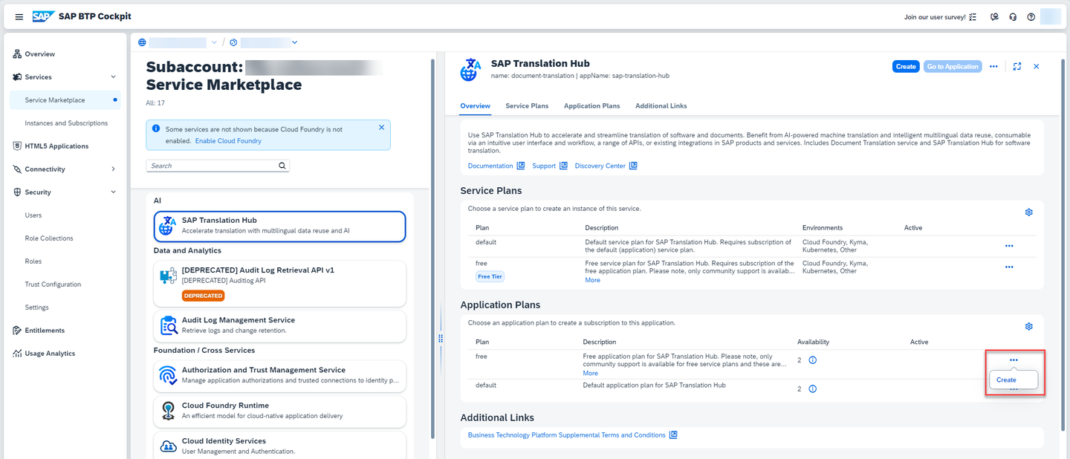Open Application Plans table settings gear
Image resolution: width=1070 pixels, height=459 pixels.
click(1029, 327)
